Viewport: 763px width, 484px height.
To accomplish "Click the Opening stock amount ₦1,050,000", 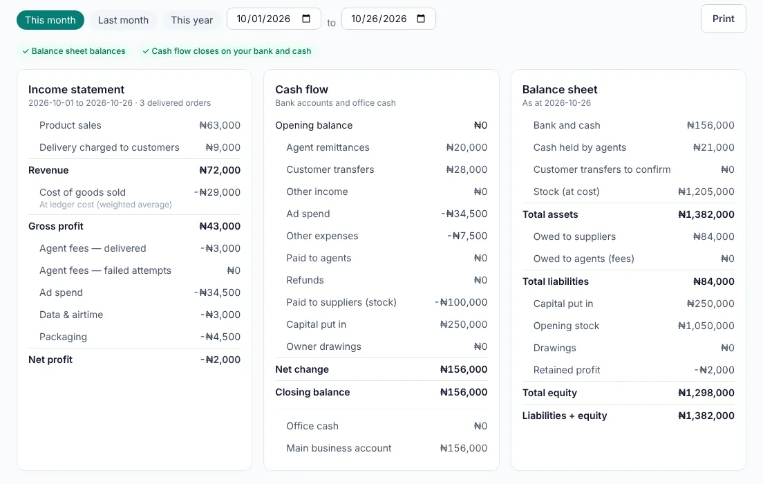I will [706, 326].
